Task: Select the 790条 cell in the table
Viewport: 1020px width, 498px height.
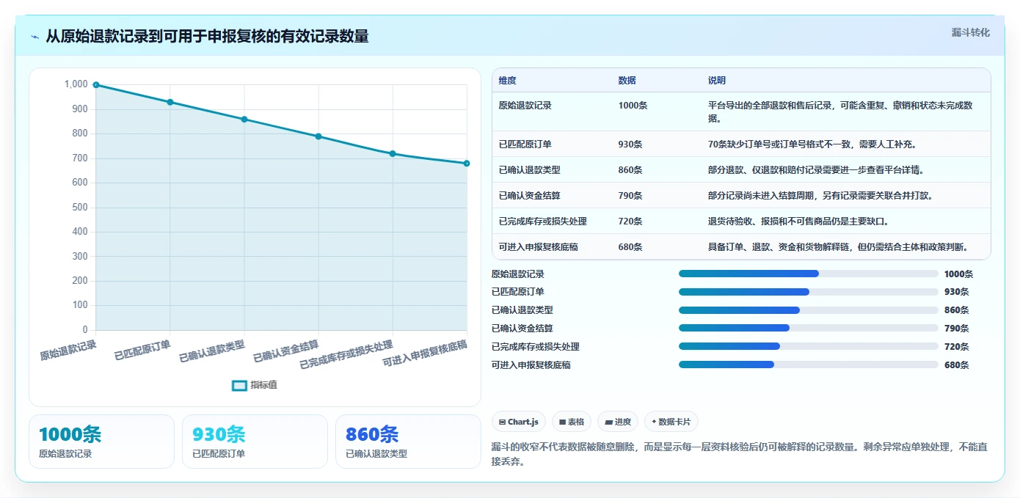Action: click(630, 196)
